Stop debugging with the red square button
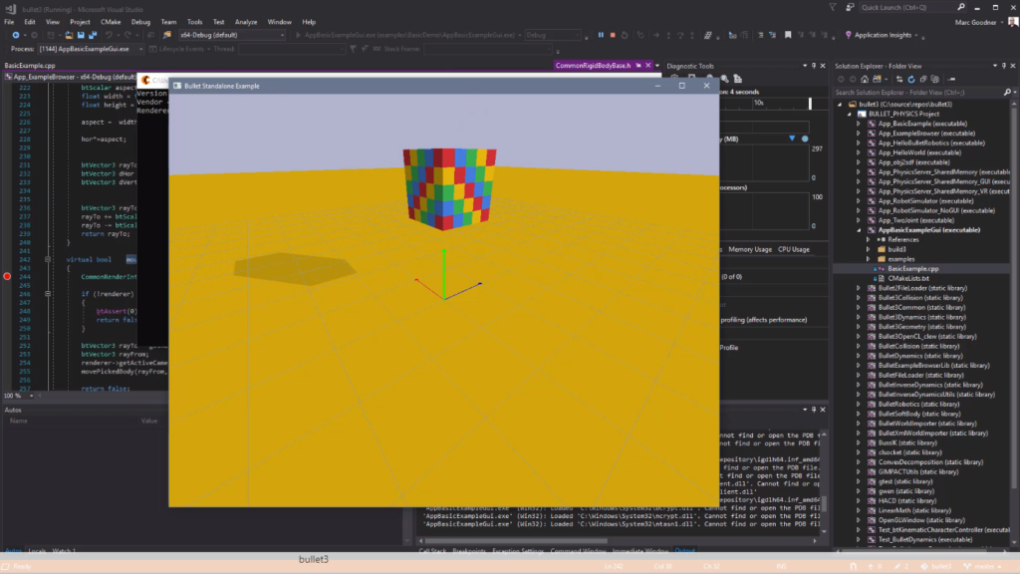 [614, 35]
